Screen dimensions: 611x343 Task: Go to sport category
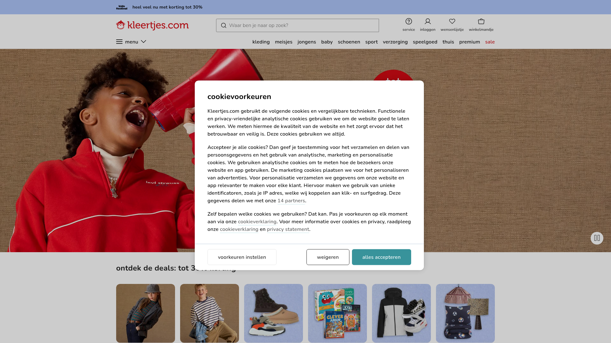click(371, 42)
